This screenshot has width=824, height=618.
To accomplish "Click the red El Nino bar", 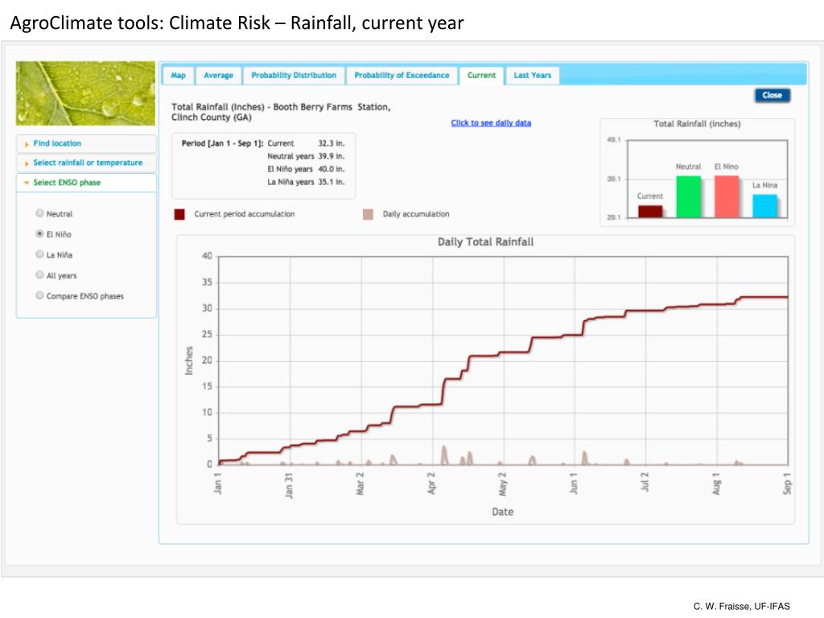I will coord(727,196).
